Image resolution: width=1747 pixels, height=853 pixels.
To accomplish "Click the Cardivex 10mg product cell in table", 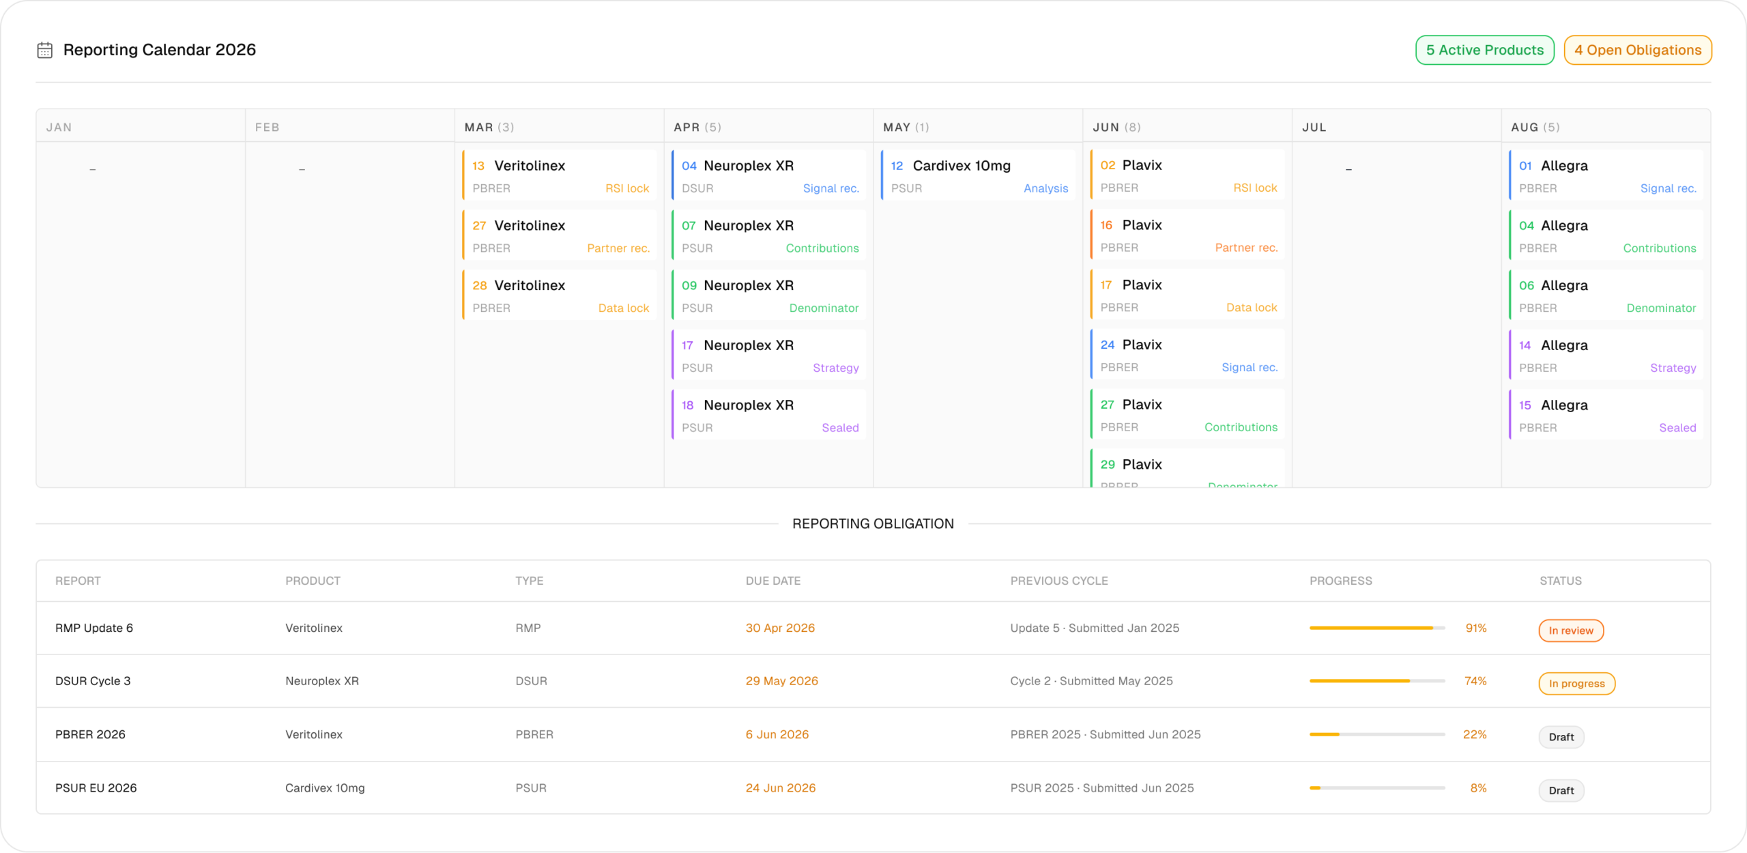I will (325, 787).
